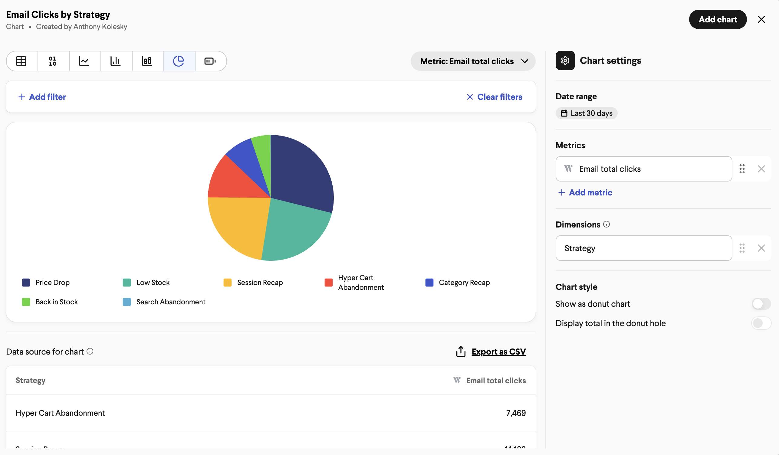This screenshot has height=455, width=779.
Task: Open the Email total clicks metric field
Action: click(x=644, y=169)
